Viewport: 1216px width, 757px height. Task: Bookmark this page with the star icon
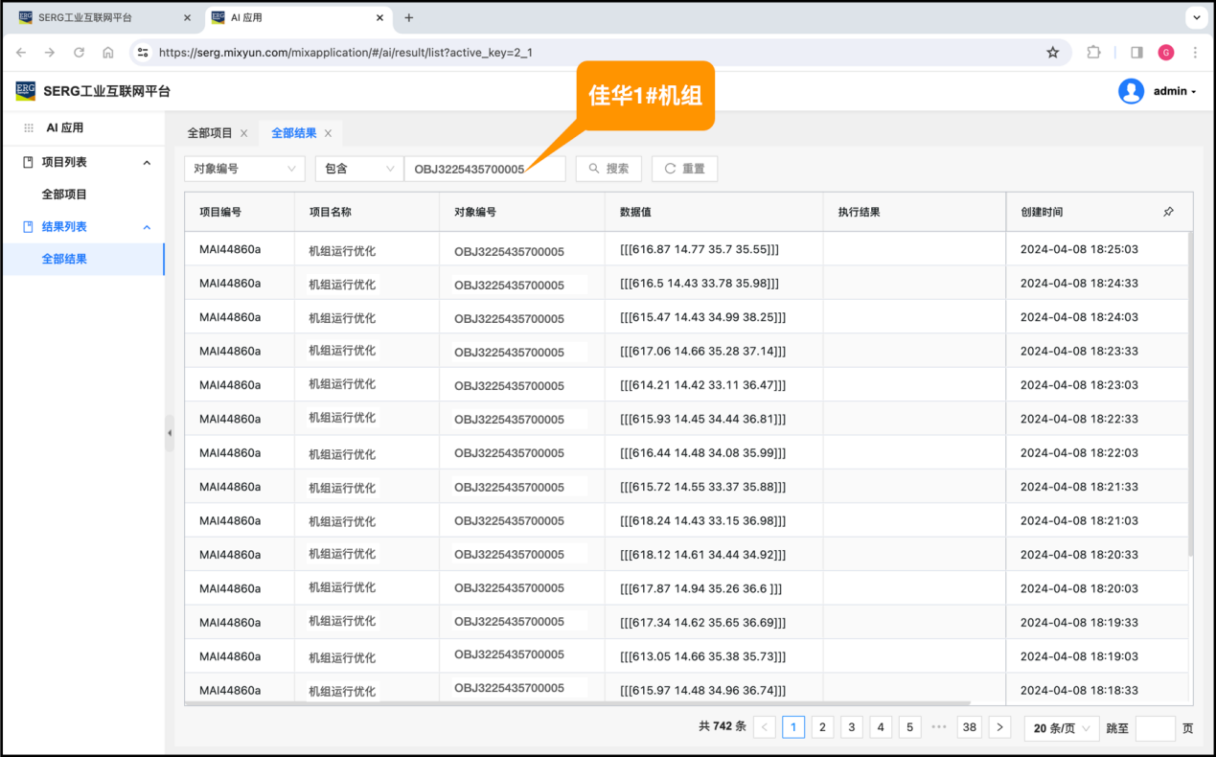point(1052,53)
